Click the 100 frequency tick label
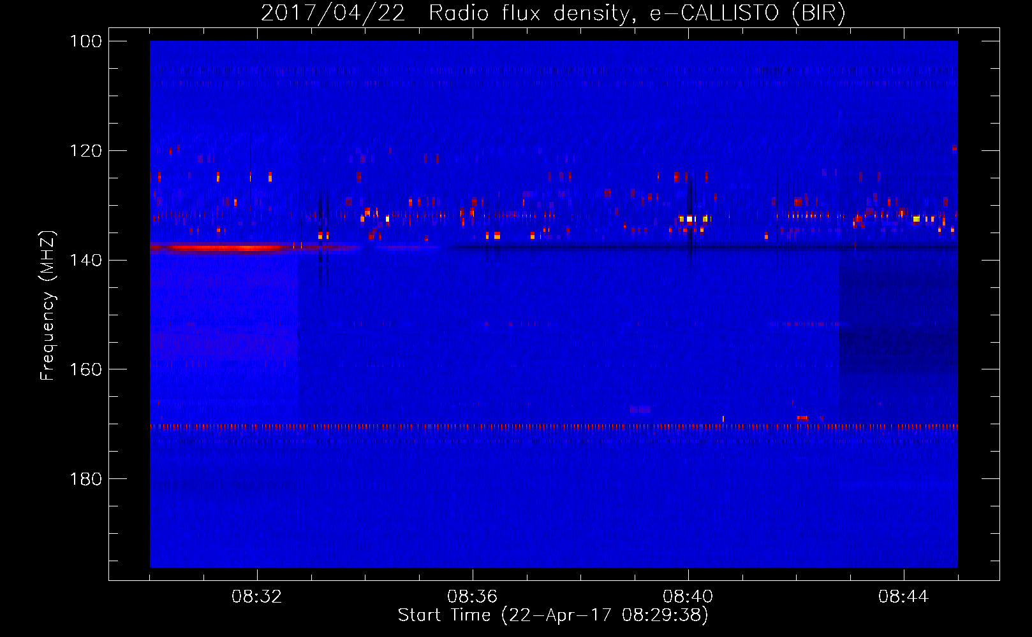 point(86,41)
